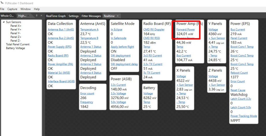Click the FUNcube-1 Dashboard app icon
Viewport: 266px width, 136px height.
[2, 3]
